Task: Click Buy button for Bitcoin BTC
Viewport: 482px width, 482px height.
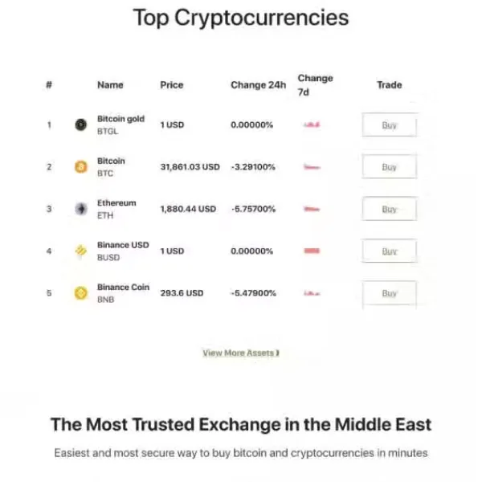Action: pyautogui.click(x=389, y=167)
